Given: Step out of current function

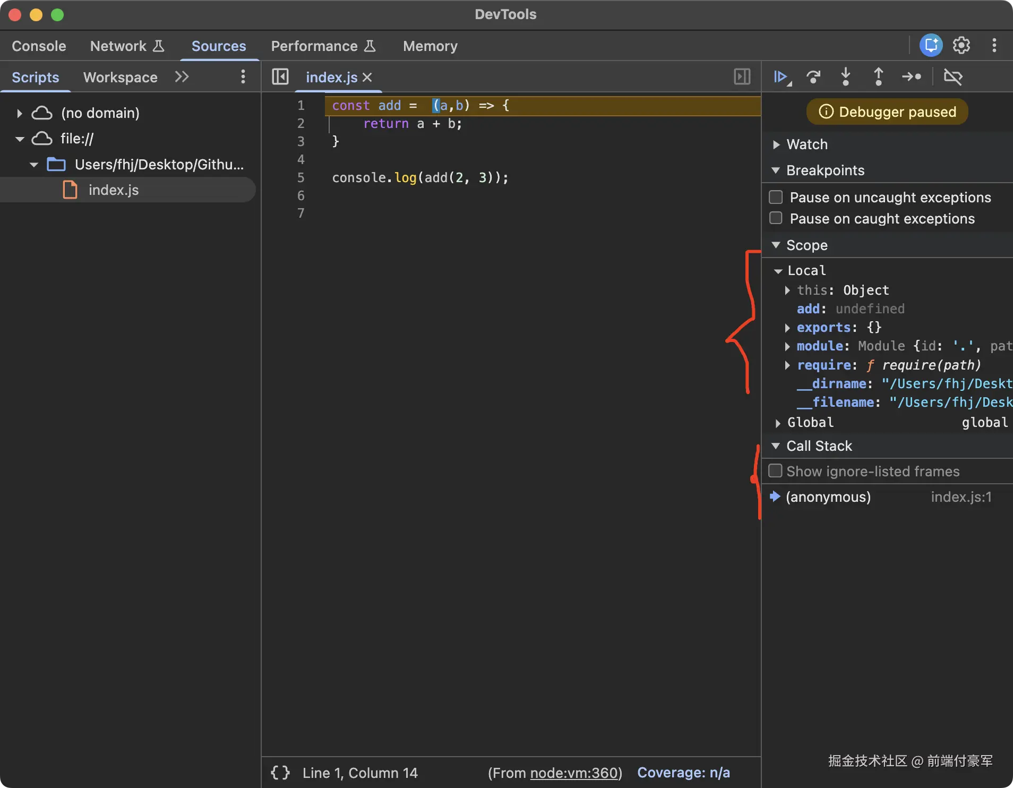Looking at the screenshot, I should [x=878, y=77].
